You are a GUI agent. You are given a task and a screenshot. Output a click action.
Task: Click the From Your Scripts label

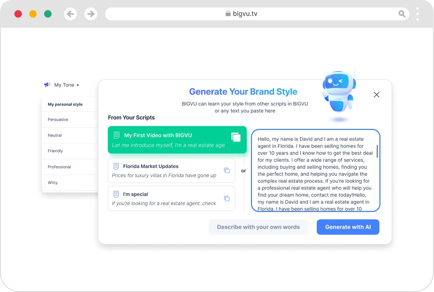[131, 118]
